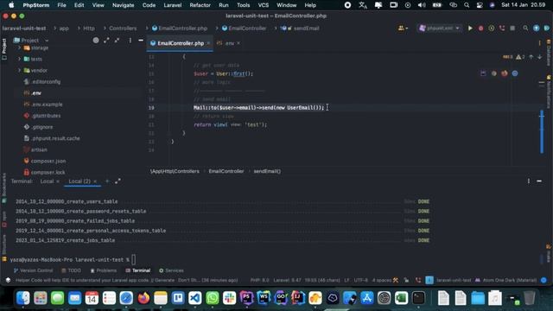Screen dimensions: 553x311
Task: Hide the Project panel with minus icon
Action: click(141, 41)
